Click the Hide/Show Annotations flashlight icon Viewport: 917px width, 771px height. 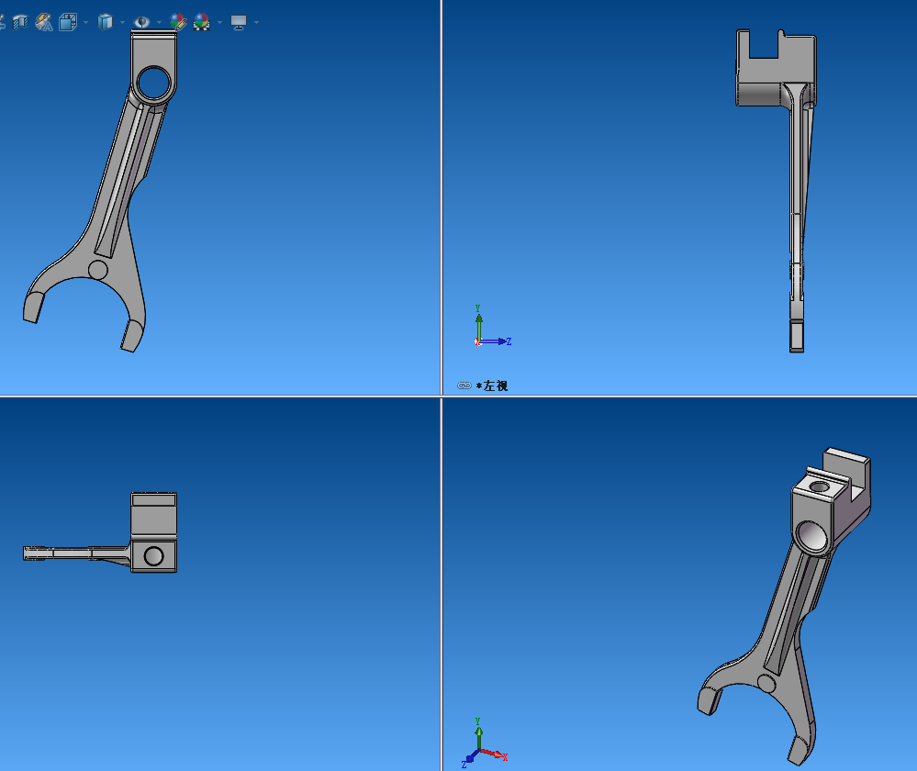[41, 21]
